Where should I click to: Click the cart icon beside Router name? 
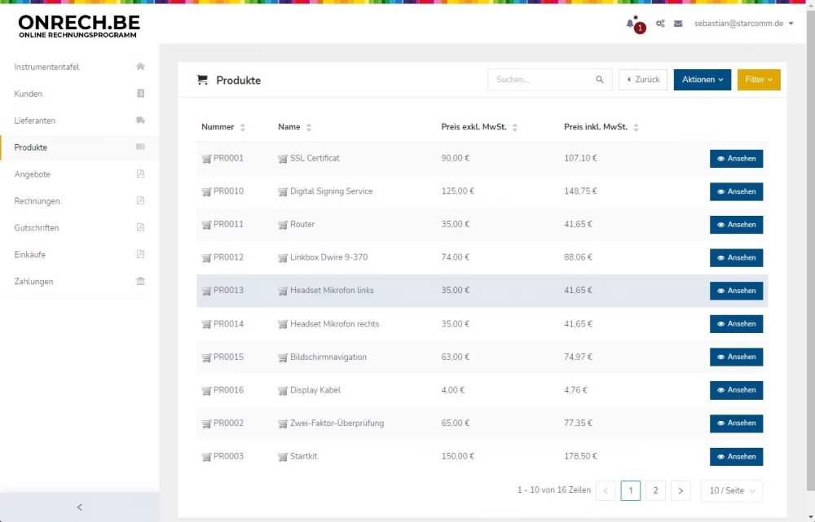coord(283,225)
